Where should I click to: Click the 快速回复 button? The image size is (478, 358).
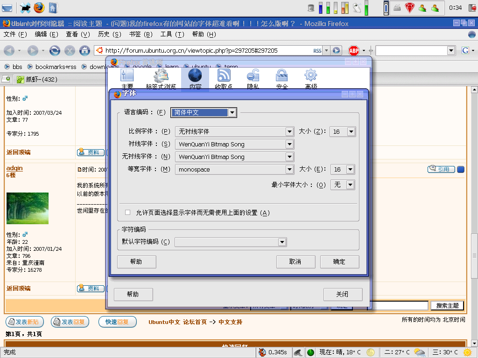coord(117,322)
